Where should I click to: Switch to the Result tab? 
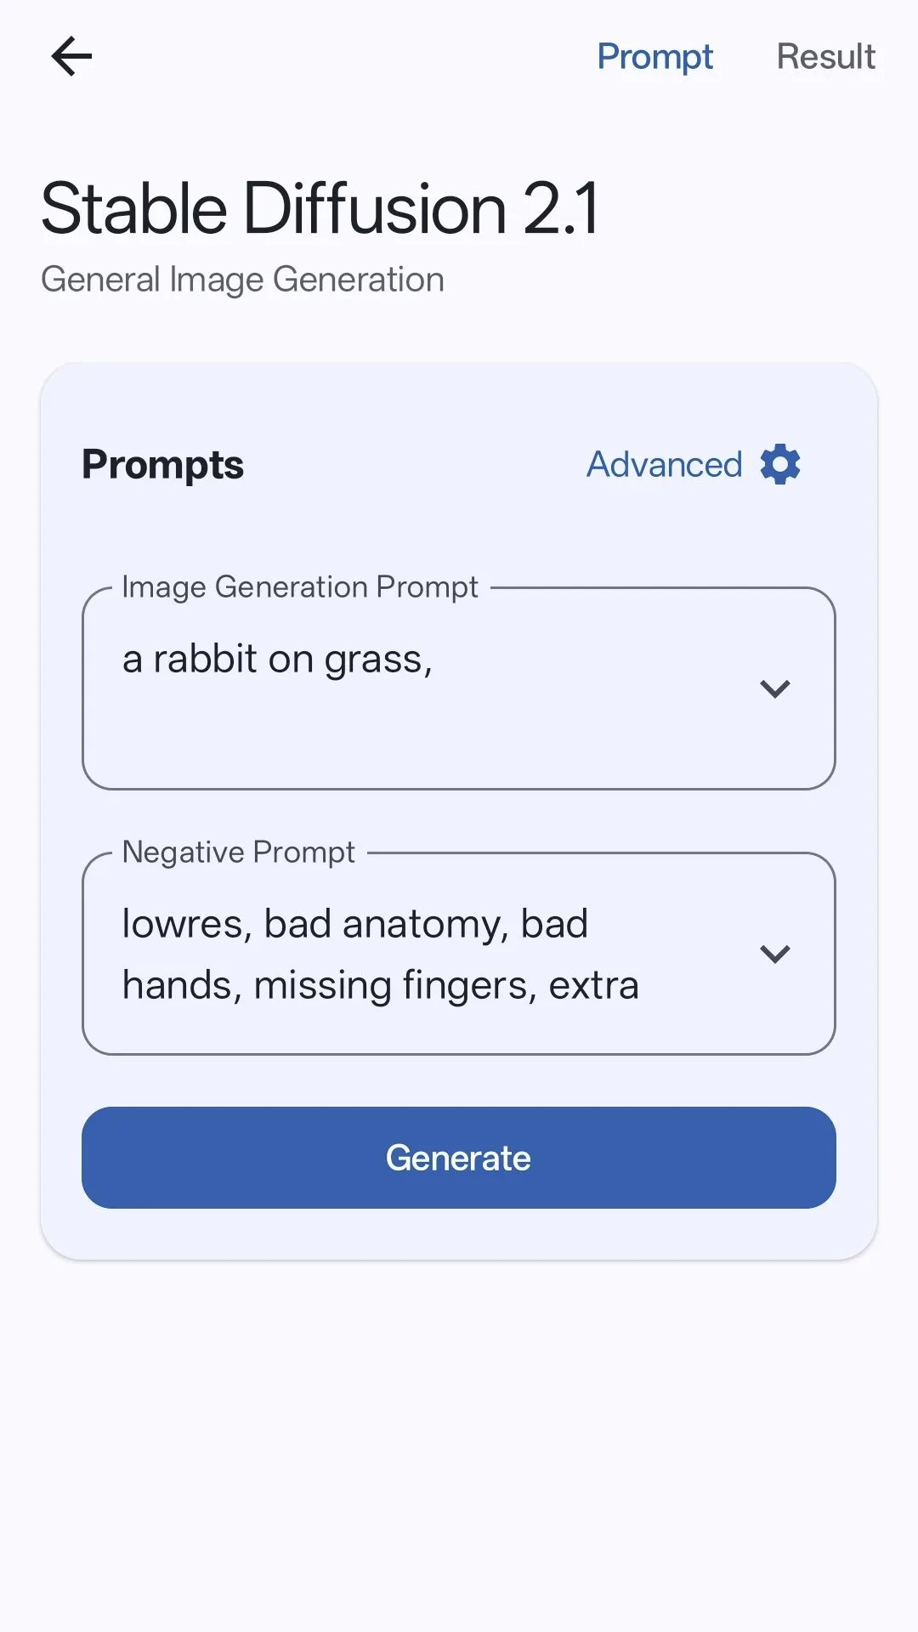pos(825,57)
